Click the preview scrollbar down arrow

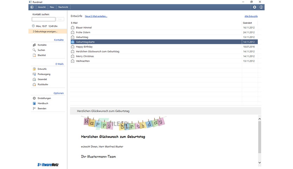260,162
